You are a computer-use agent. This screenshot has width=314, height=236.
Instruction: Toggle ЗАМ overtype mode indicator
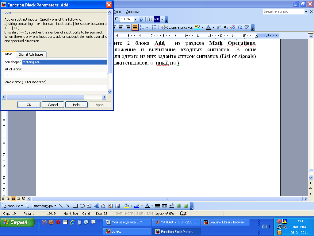tap(149, 214)
